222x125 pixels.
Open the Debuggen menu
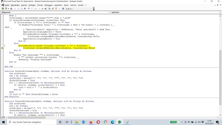tap(48, 5)
